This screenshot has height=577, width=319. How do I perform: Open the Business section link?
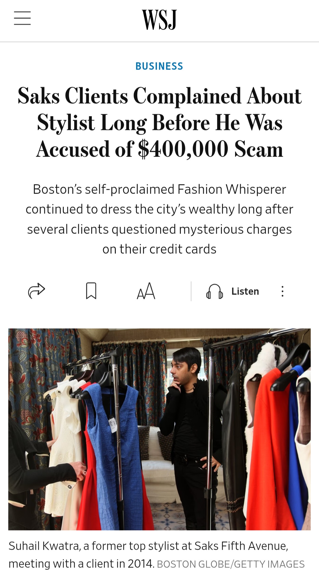point(159,66)
